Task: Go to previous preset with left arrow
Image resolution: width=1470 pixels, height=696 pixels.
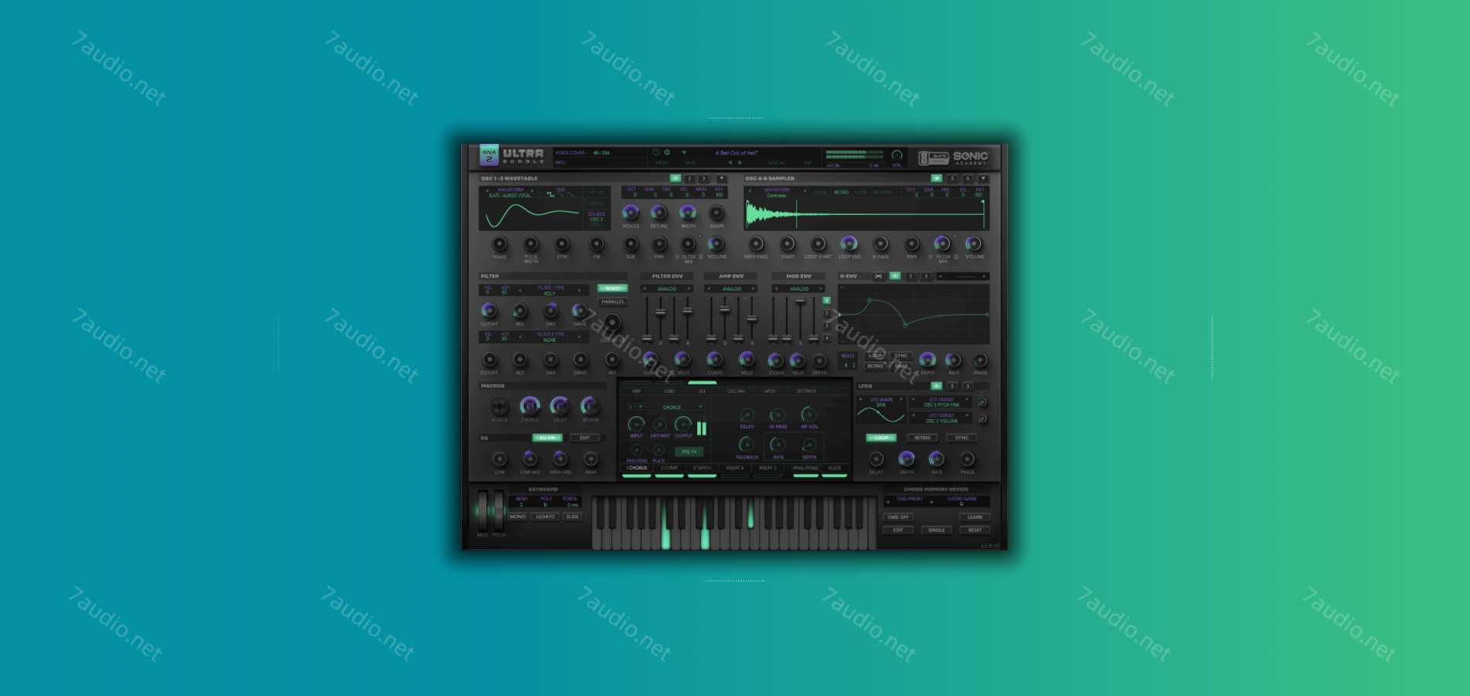Action: pos(730,162)
